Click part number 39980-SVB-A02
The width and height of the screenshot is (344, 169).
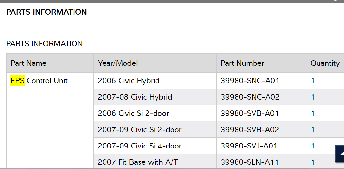pos(250,130)
